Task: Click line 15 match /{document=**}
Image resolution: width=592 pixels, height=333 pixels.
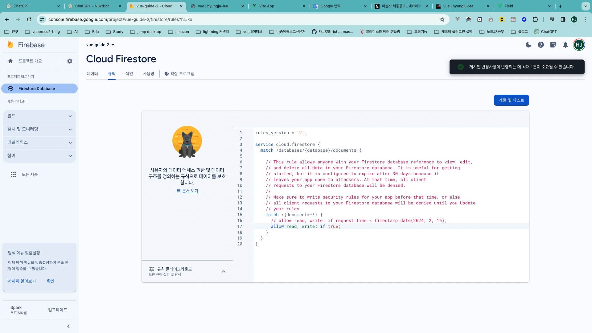Action: point(294,215)
